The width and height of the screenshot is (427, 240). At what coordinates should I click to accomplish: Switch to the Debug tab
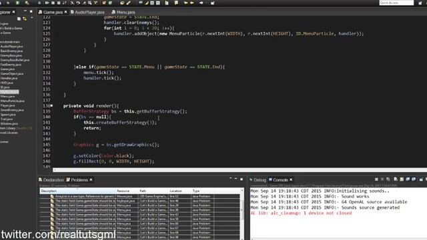[258, 180]
